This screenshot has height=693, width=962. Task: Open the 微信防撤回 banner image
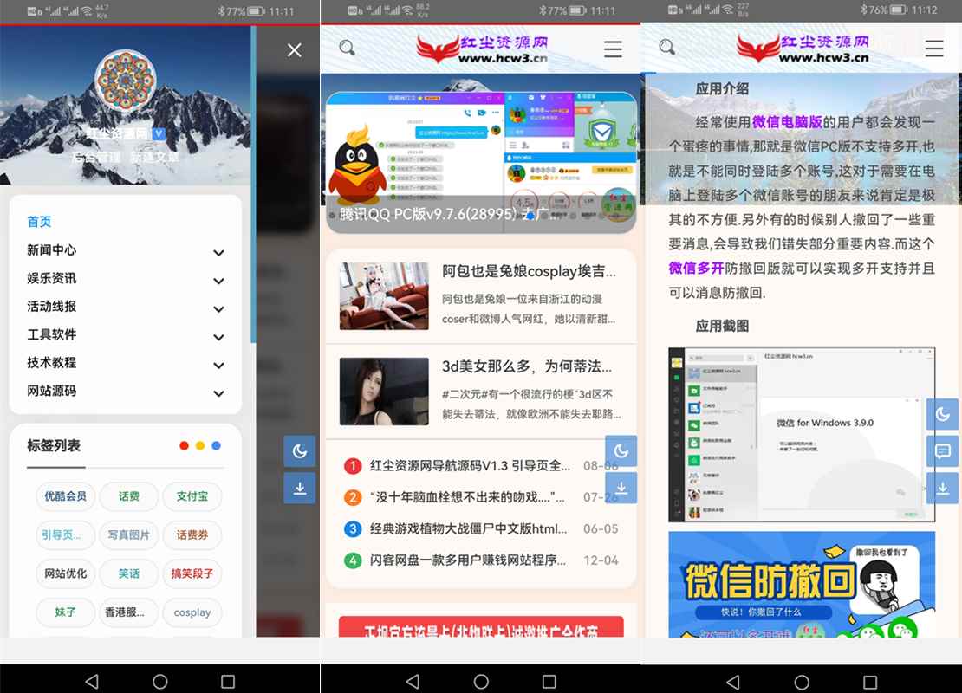[802, 584]
